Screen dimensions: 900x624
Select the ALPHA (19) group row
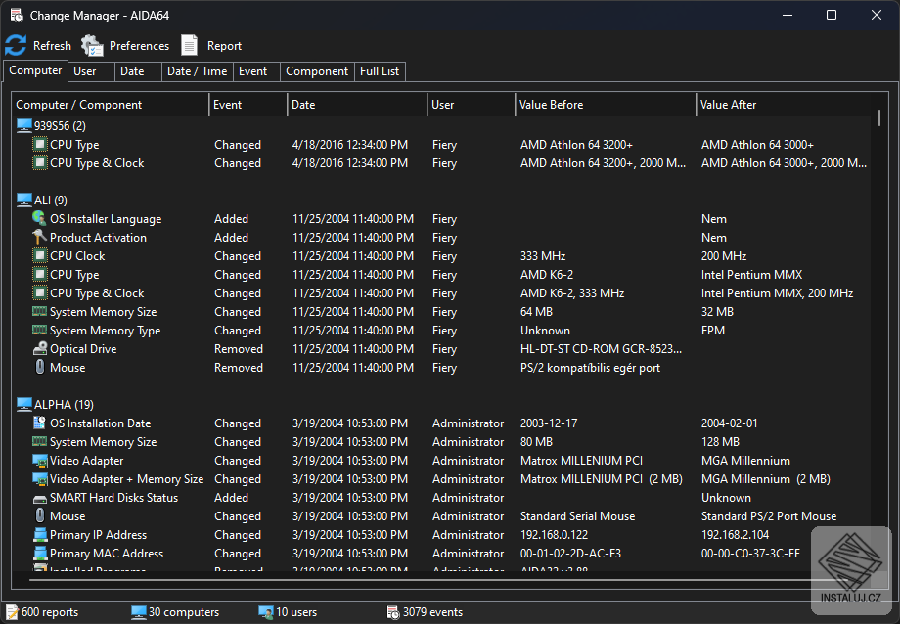point(441,404)
